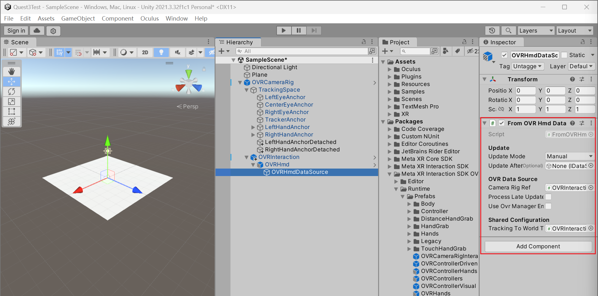Select Directional Light in Hierarchy
This screenshot has width=598, height=296.
click(274, 67)
